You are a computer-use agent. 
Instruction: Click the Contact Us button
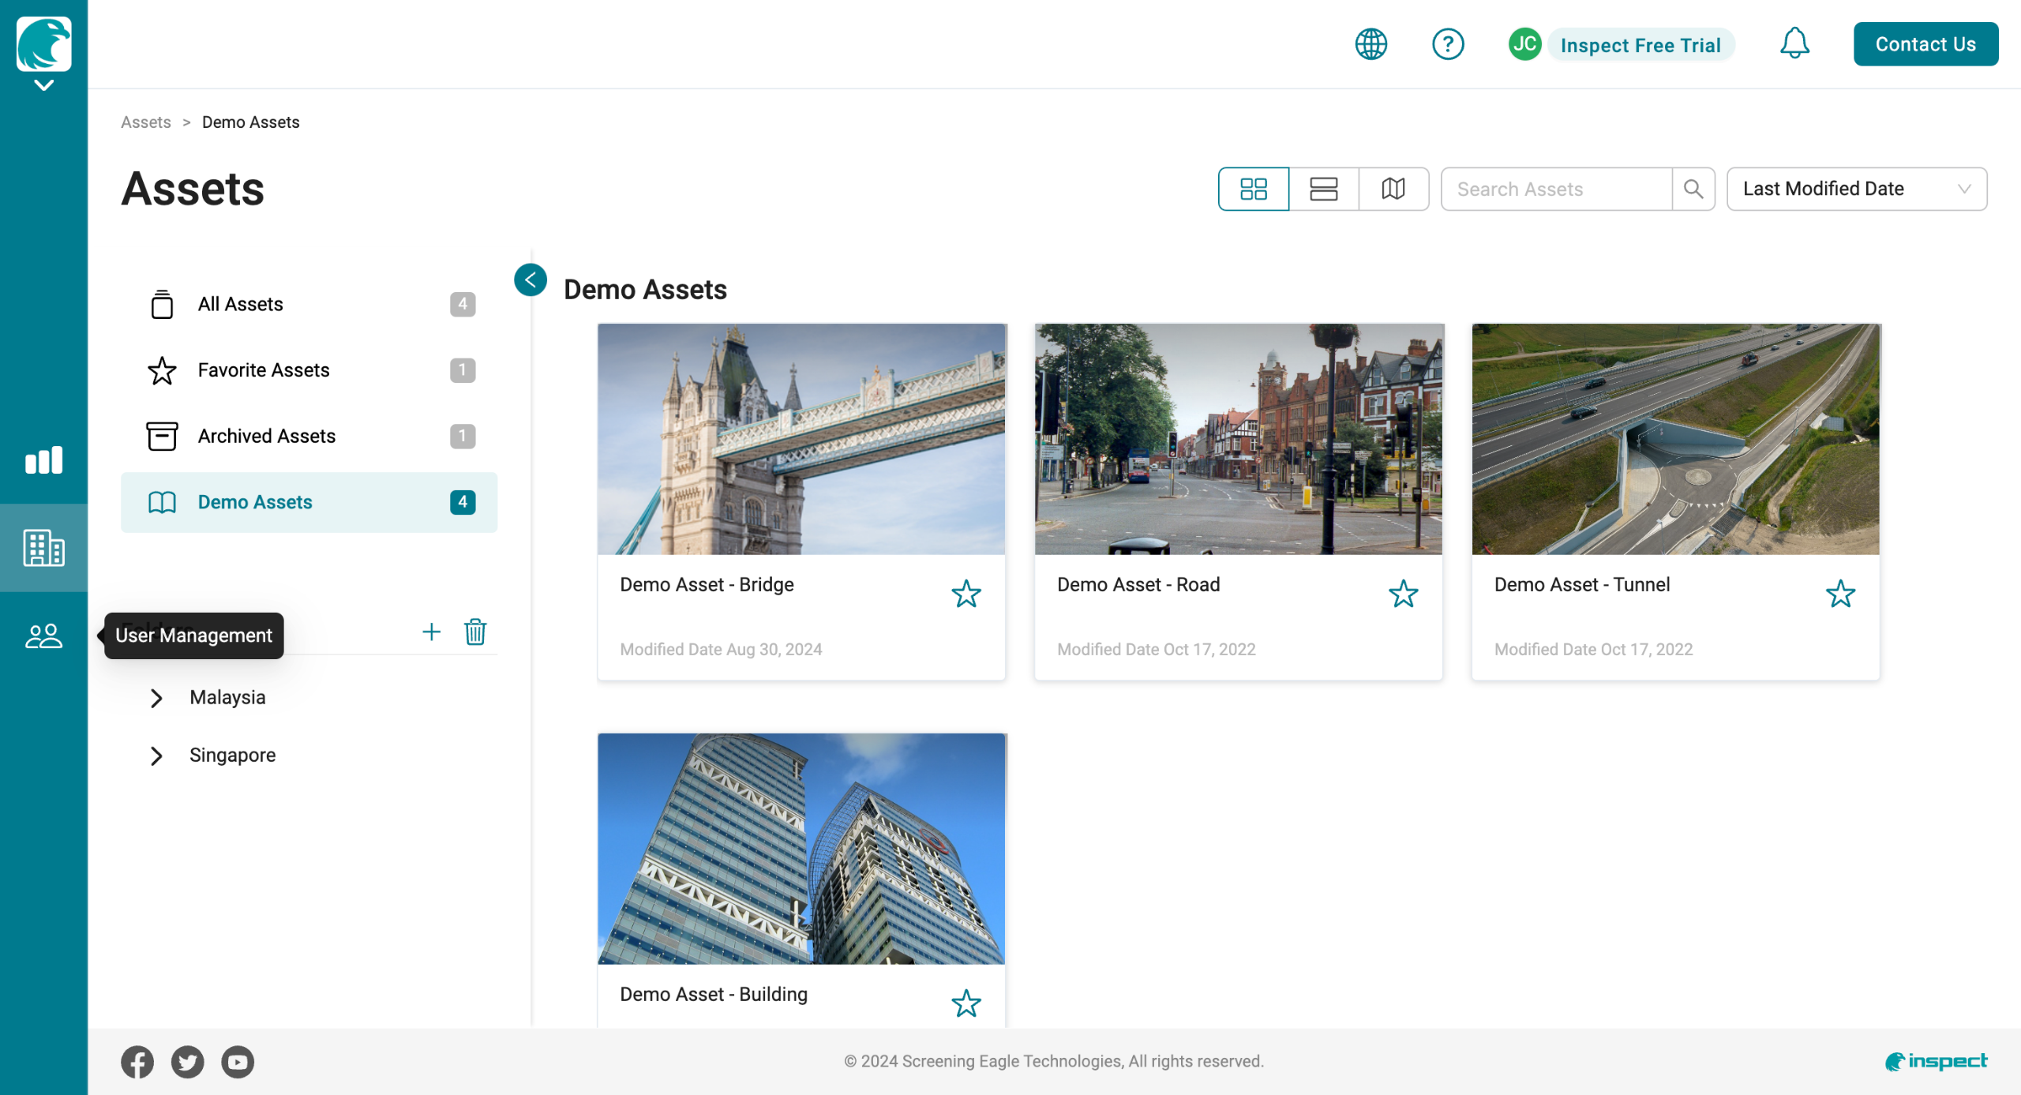(x=1925, y=44)
